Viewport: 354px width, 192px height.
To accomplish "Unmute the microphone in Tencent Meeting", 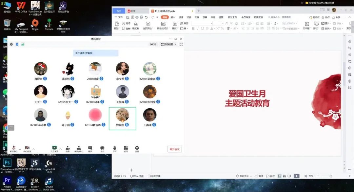I will 14,148.
